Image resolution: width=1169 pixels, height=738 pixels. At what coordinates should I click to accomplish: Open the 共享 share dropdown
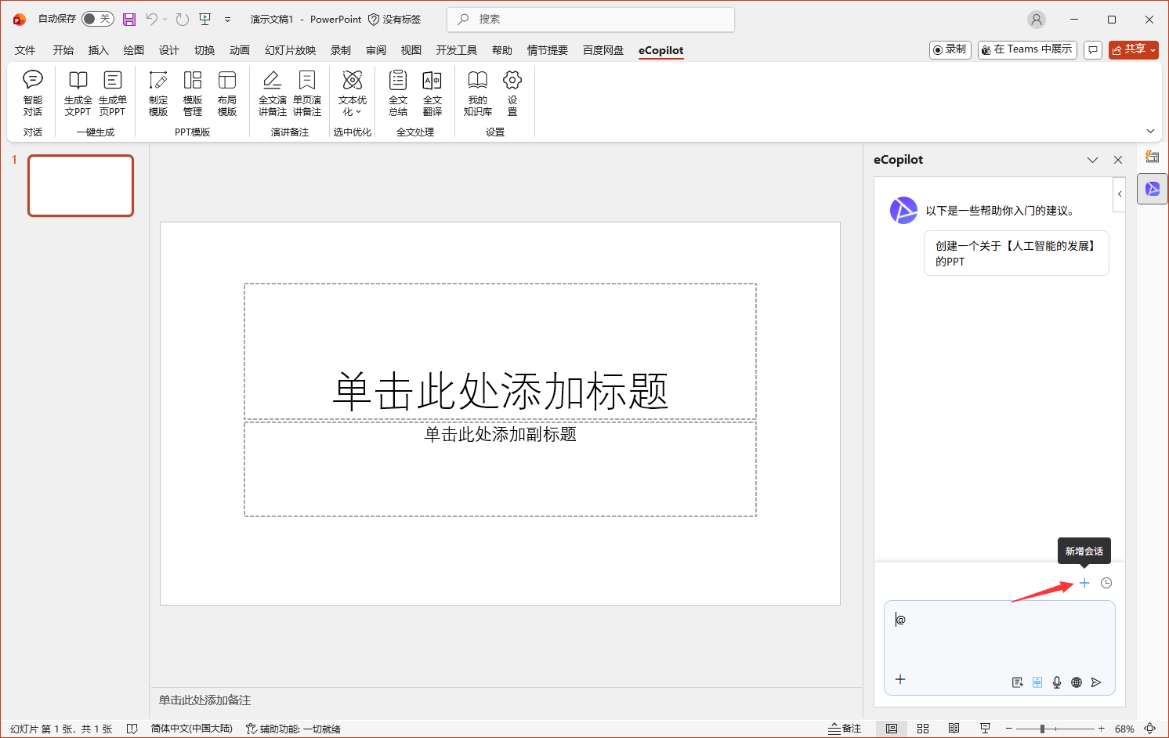click(1133, 49)
